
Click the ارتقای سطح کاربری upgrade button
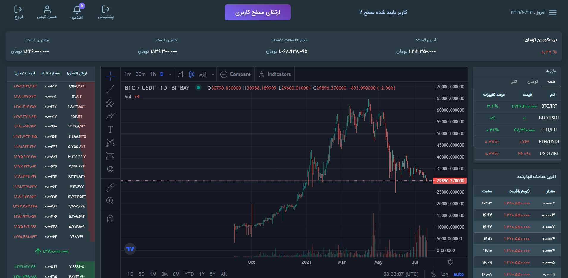pyautogui.click(x=258, y=12)
